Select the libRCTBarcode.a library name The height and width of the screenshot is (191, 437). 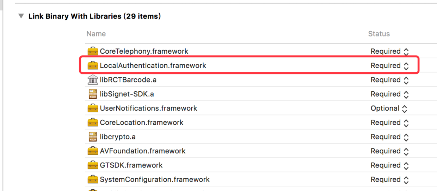128,80
